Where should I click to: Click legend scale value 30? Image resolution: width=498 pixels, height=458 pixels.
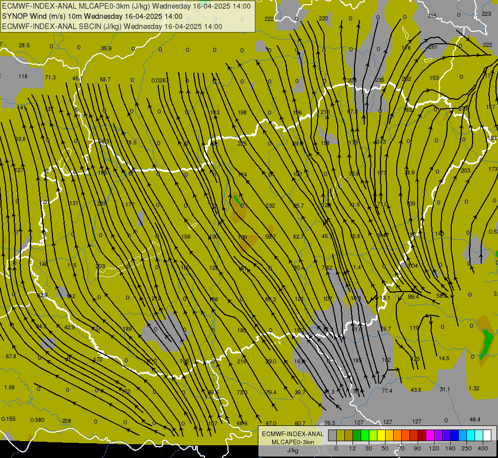(368, 448)
